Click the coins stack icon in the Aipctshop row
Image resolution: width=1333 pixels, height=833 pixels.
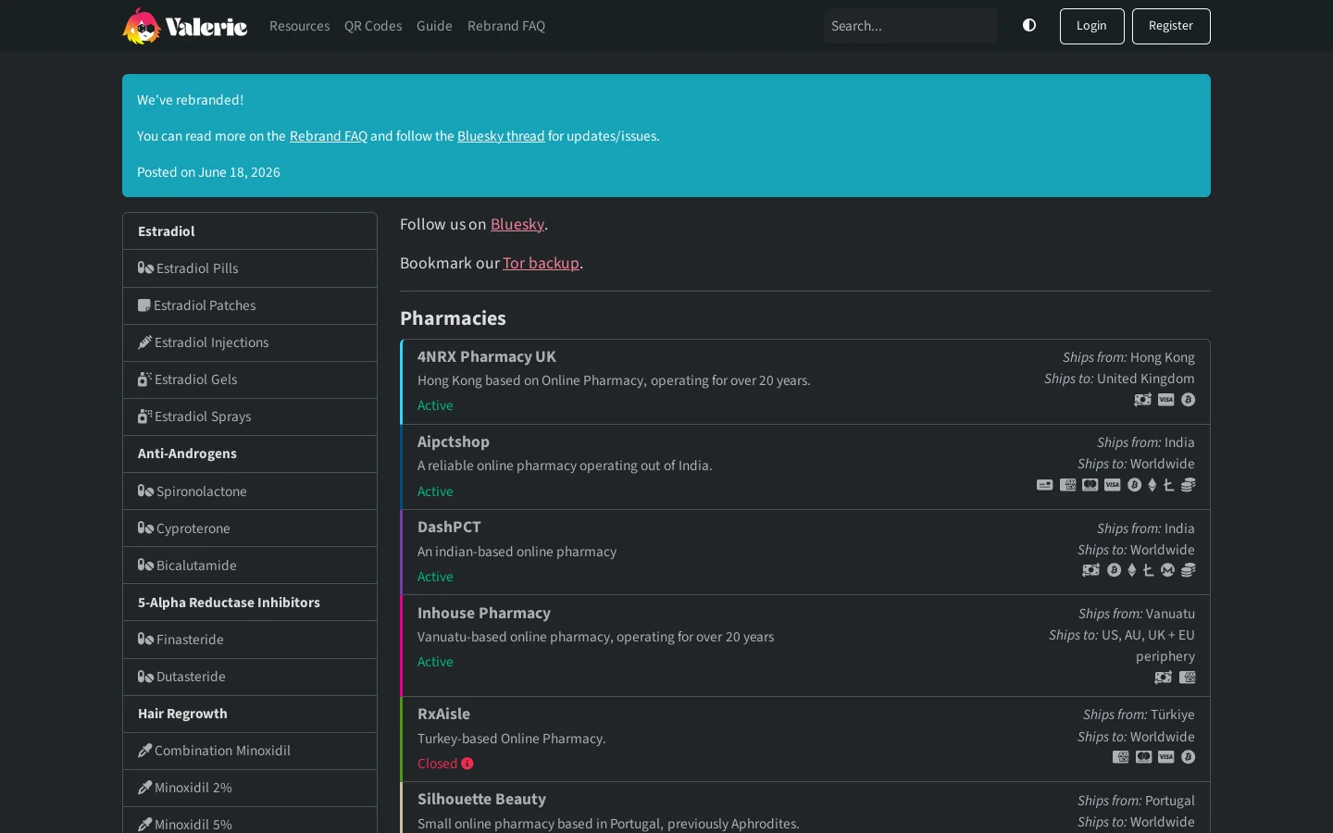tap(1189, 485)
